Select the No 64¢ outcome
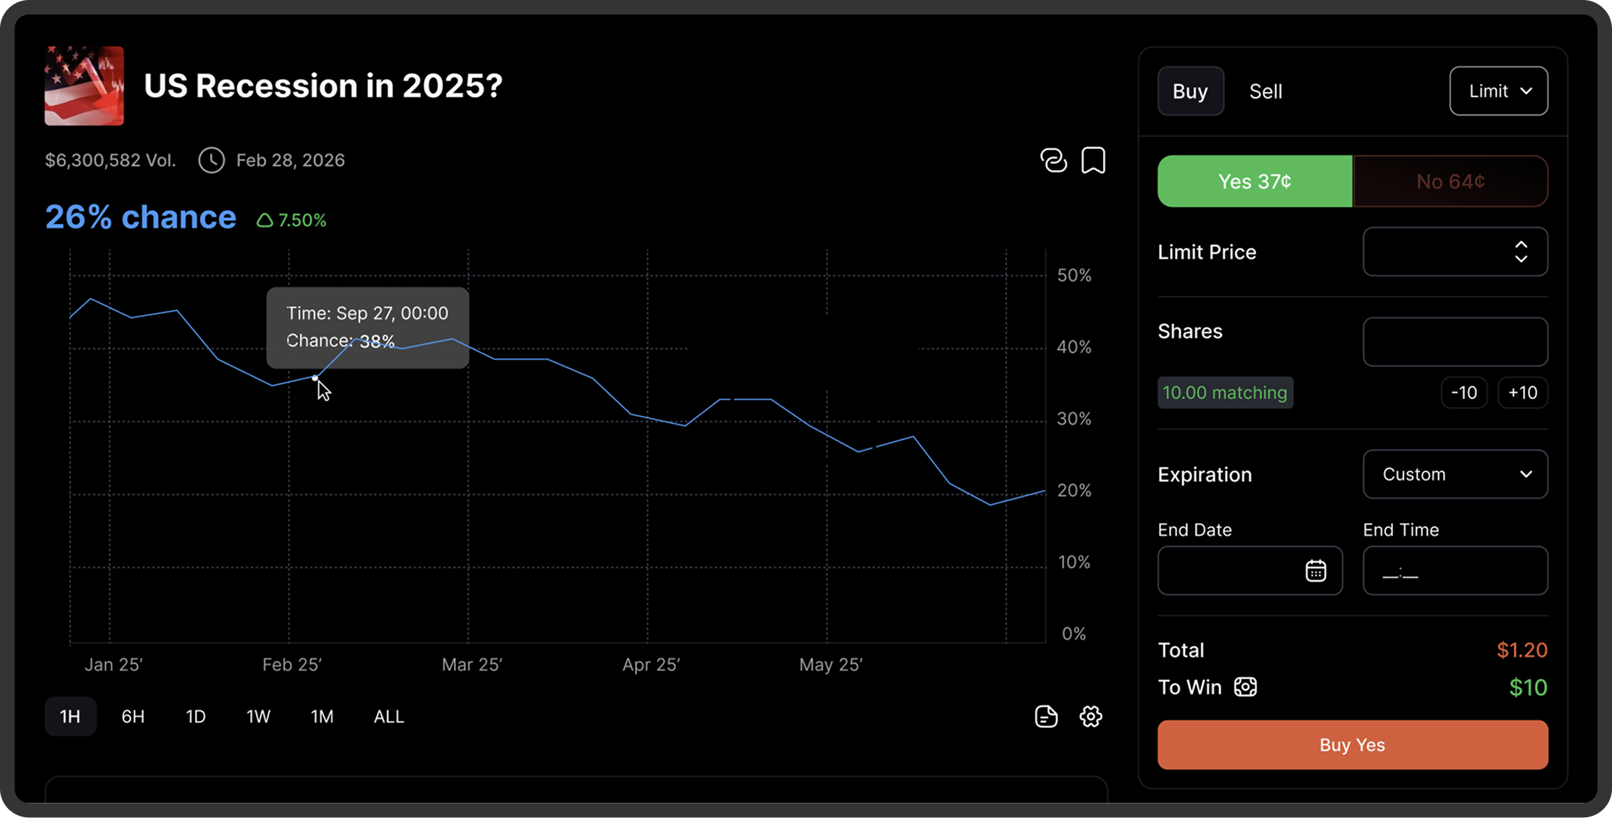This screenshot has width=1612, height=818. click(1450, 181)
